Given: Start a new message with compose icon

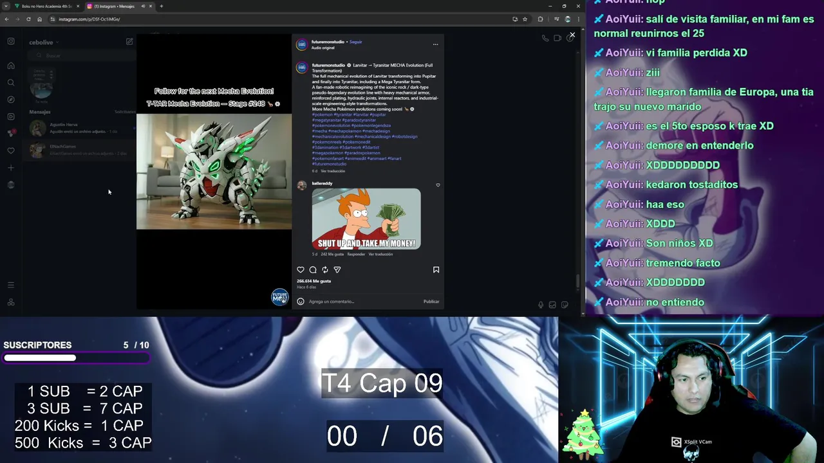Looking at the screenshot, I should click(x=129, y=41).
